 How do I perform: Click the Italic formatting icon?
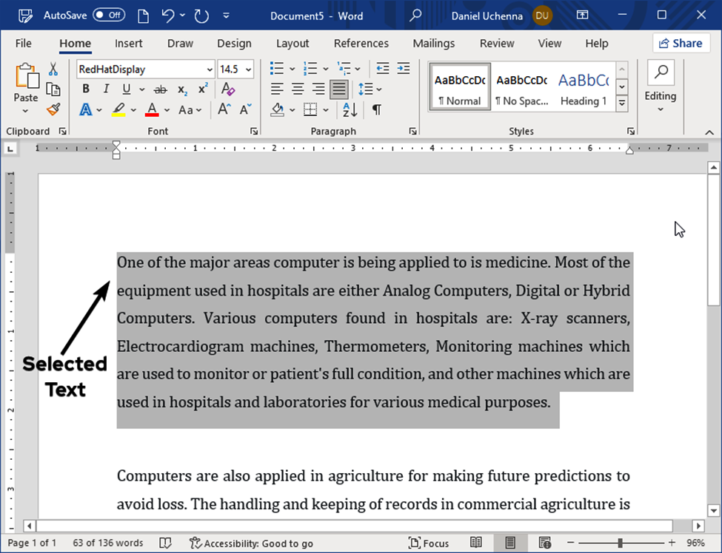(x=106, y=89)
